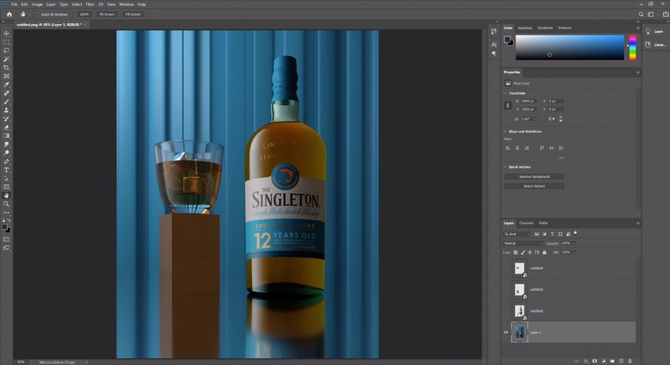Click the search icon at top right
The width and height of the screenshot is (670, 365).
coord(641,14)
